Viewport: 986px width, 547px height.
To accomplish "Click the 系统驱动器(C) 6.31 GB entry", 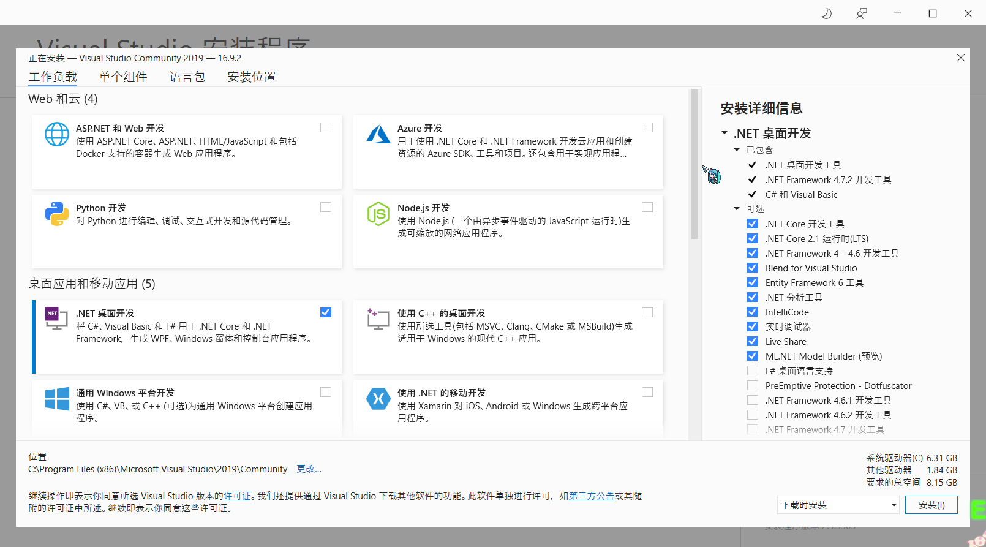I will click(x=911, y=458).
